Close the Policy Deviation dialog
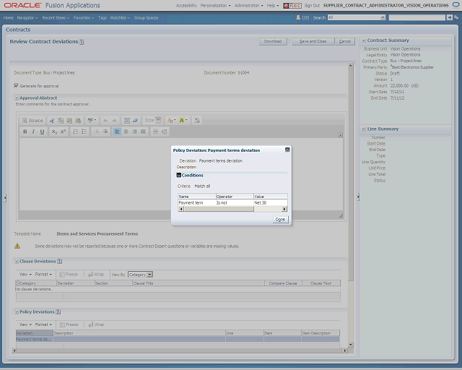This screenshot has height=370, width=462. coord(287,150)
